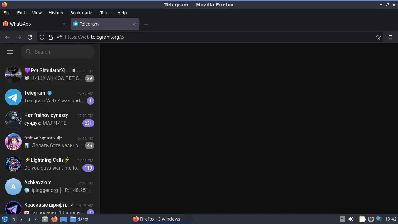
Task: Open message preview 'сундук: МАЛЧИТЕ'
Action: [45, 123]
